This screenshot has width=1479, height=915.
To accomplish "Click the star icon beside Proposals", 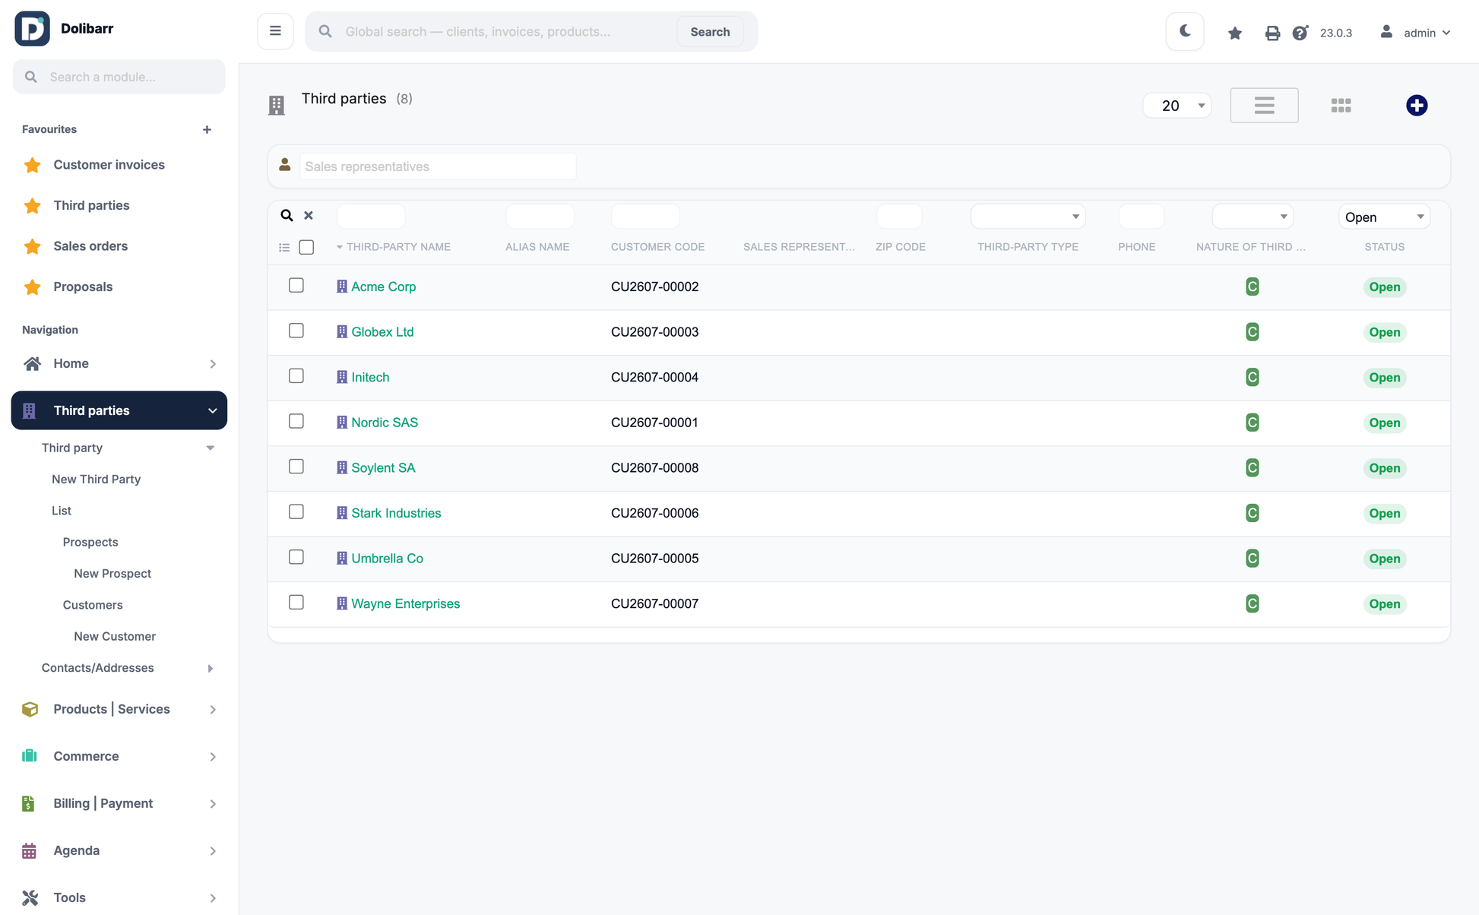I will pyautogui.click(x=32, y=287).
